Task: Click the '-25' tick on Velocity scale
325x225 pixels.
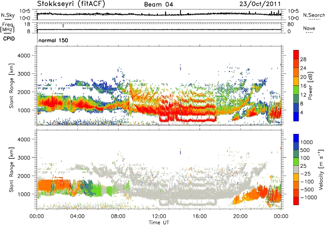Action: (306, 174)
